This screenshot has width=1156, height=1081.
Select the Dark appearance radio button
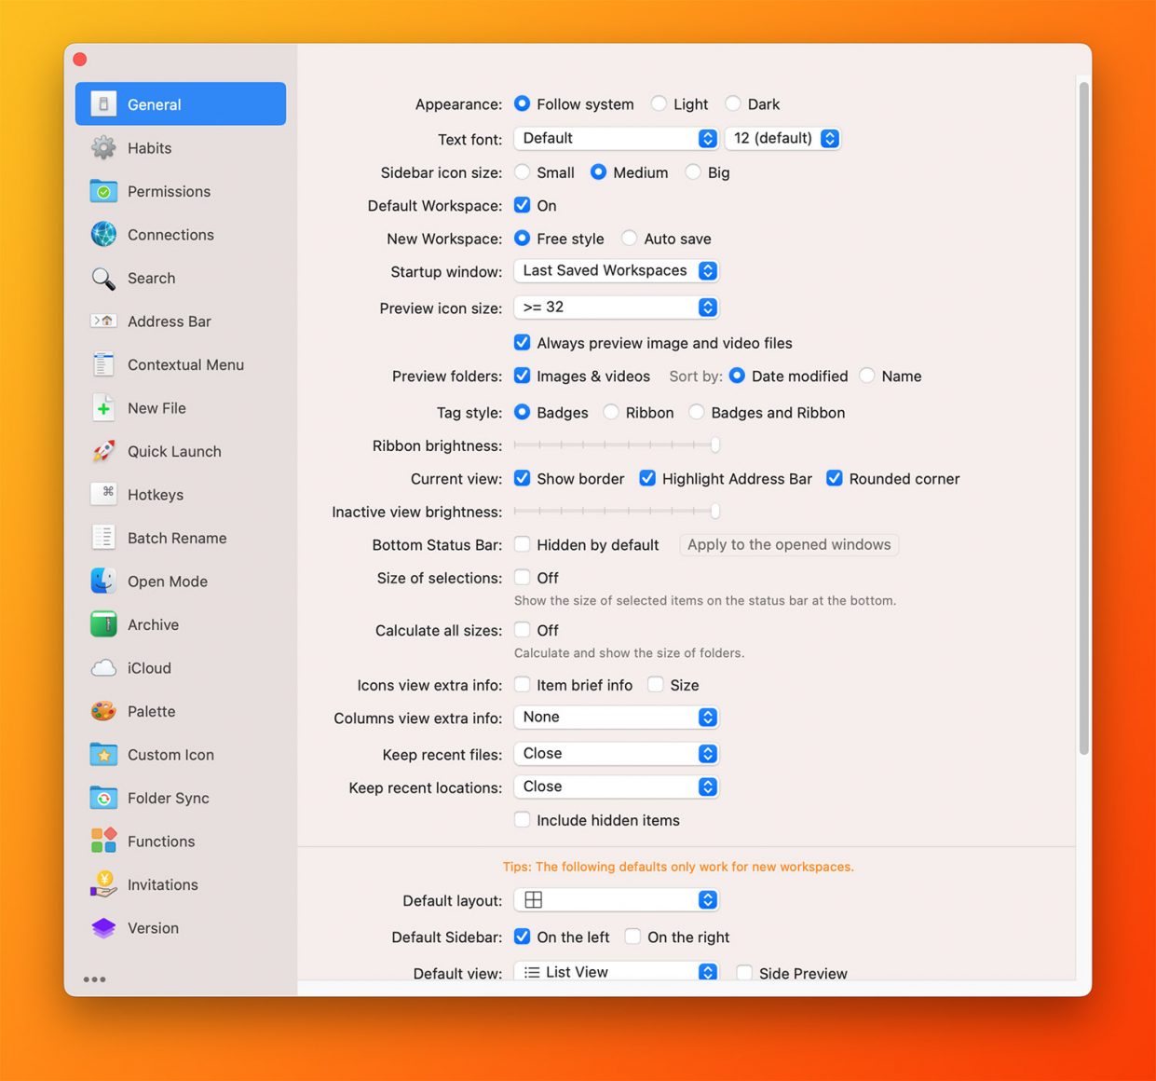click(733, 104)
